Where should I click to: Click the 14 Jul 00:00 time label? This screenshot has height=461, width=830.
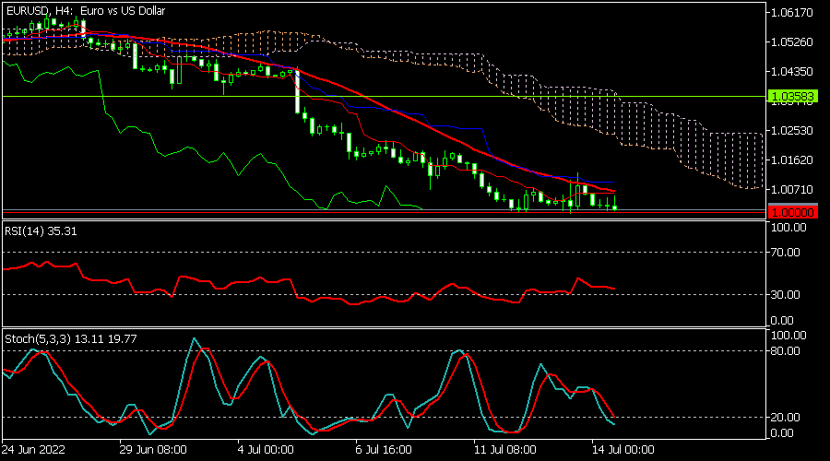coord(623,450)
